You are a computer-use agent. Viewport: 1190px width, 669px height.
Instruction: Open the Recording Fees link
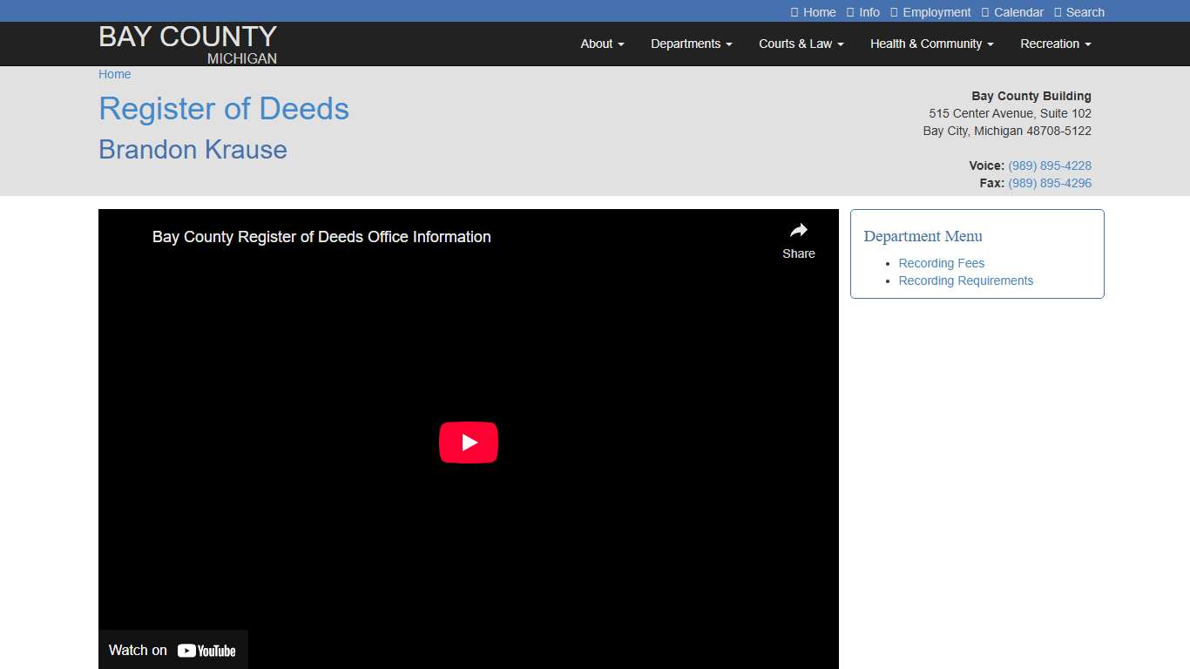pos(941,263)
